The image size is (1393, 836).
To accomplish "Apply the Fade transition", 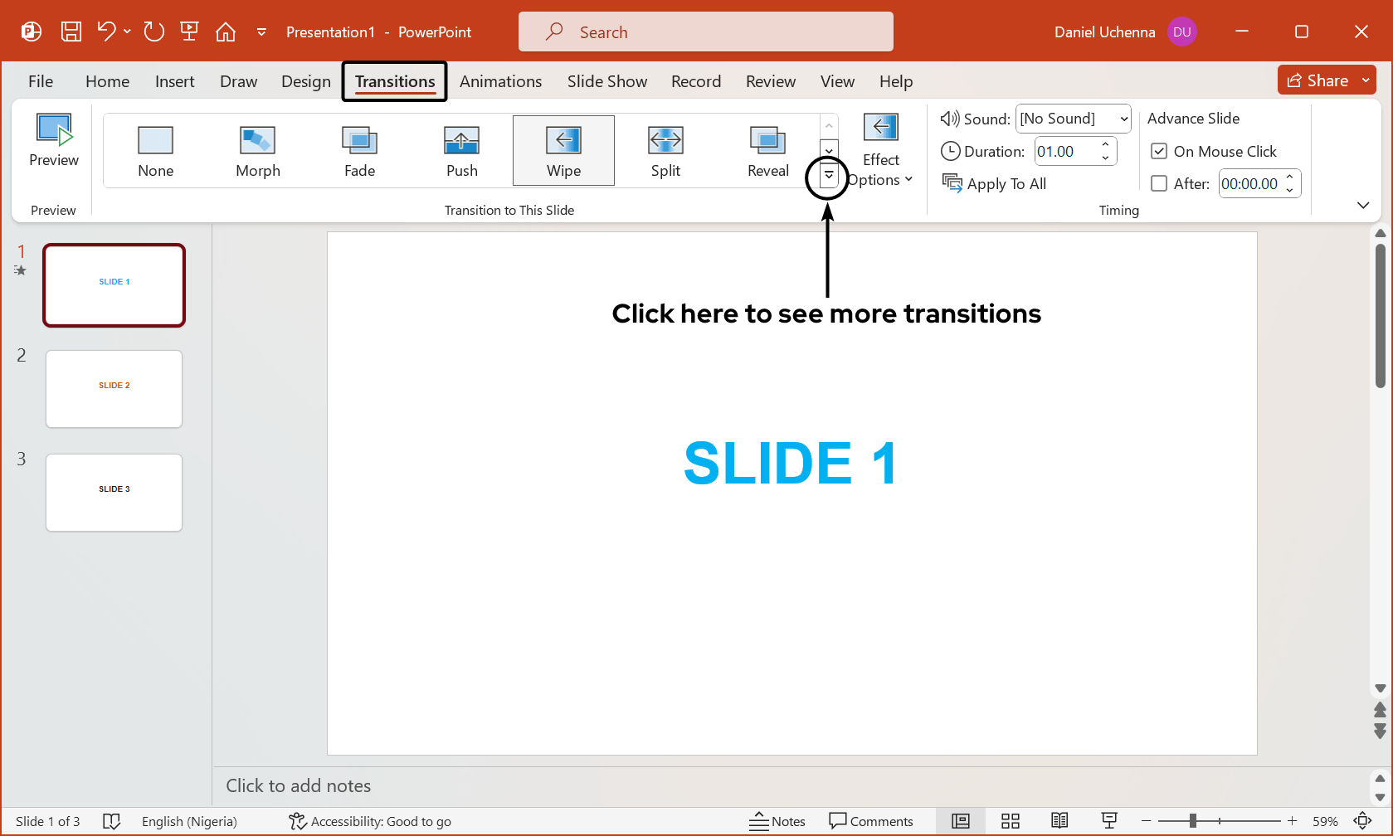I will coord(359,150).
